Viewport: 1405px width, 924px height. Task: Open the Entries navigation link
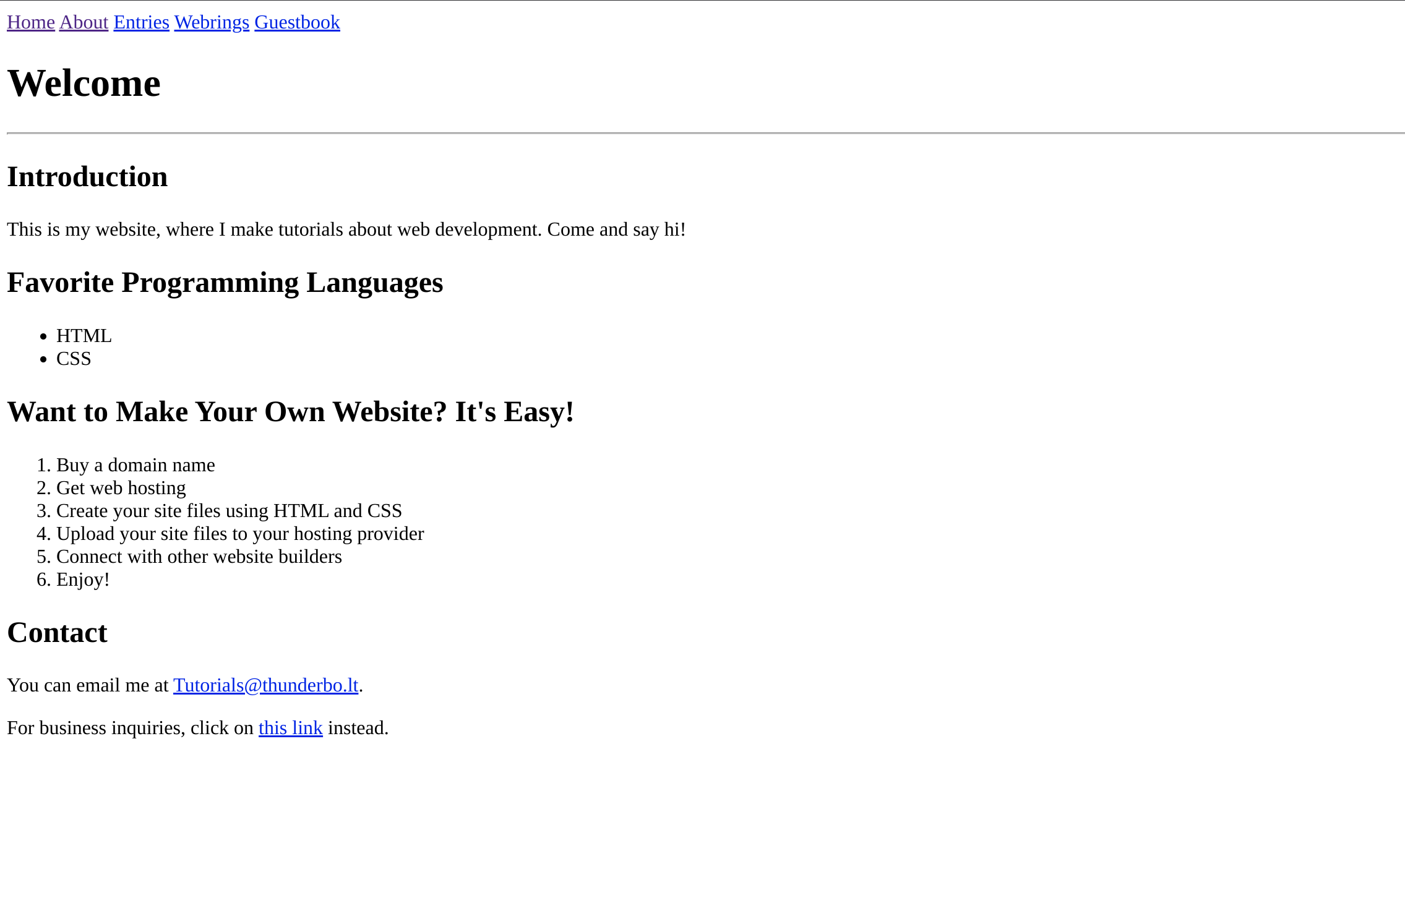(141, 22)
